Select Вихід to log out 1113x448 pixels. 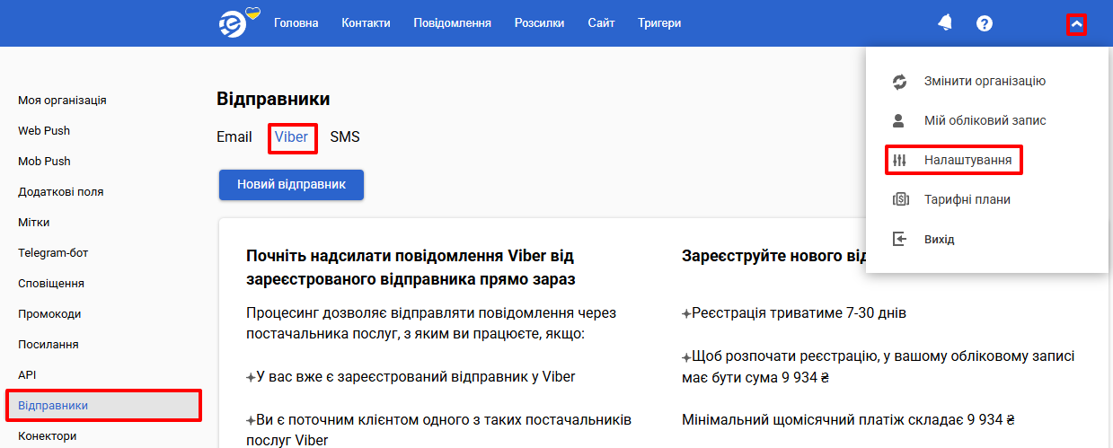[940, 240]
